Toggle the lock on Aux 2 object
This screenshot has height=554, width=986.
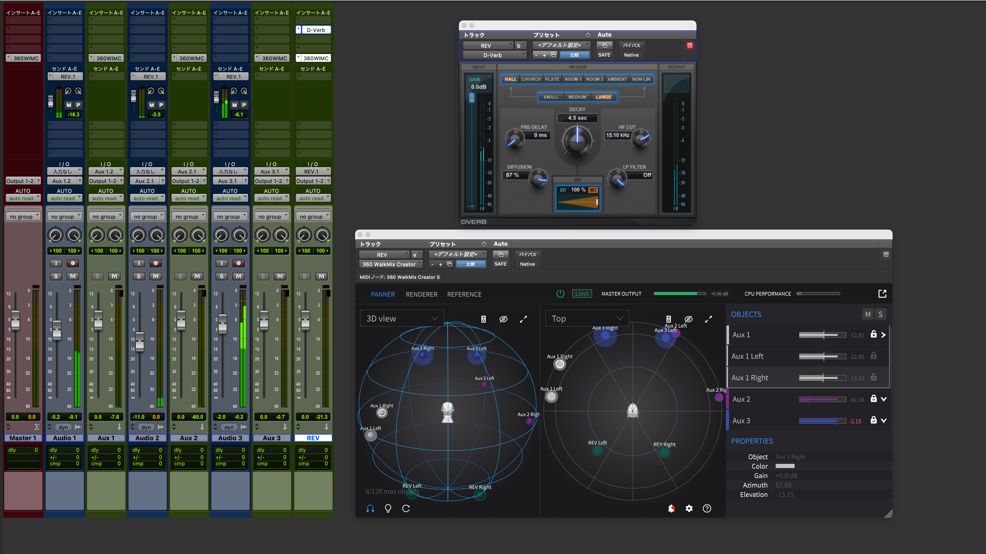coord(874,399)
